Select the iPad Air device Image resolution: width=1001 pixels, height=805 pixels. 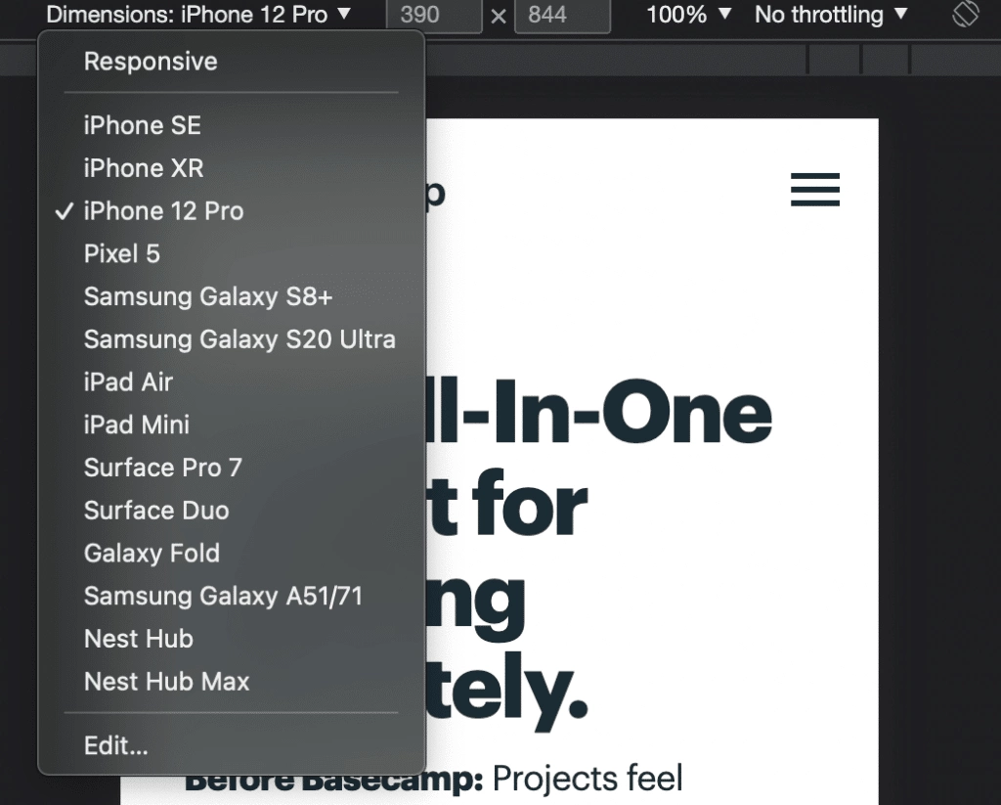[x=127, y=381]
